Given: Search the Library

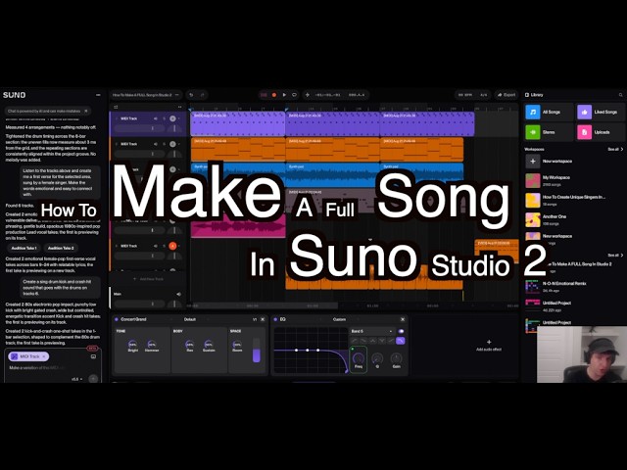Looking at the screenshot, I should (x=620, y=95).
